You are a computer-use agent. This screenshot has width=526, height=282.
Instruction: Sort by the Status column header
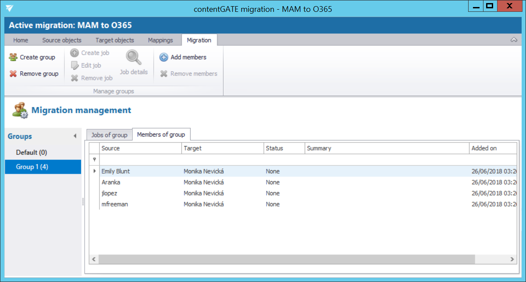284,148
